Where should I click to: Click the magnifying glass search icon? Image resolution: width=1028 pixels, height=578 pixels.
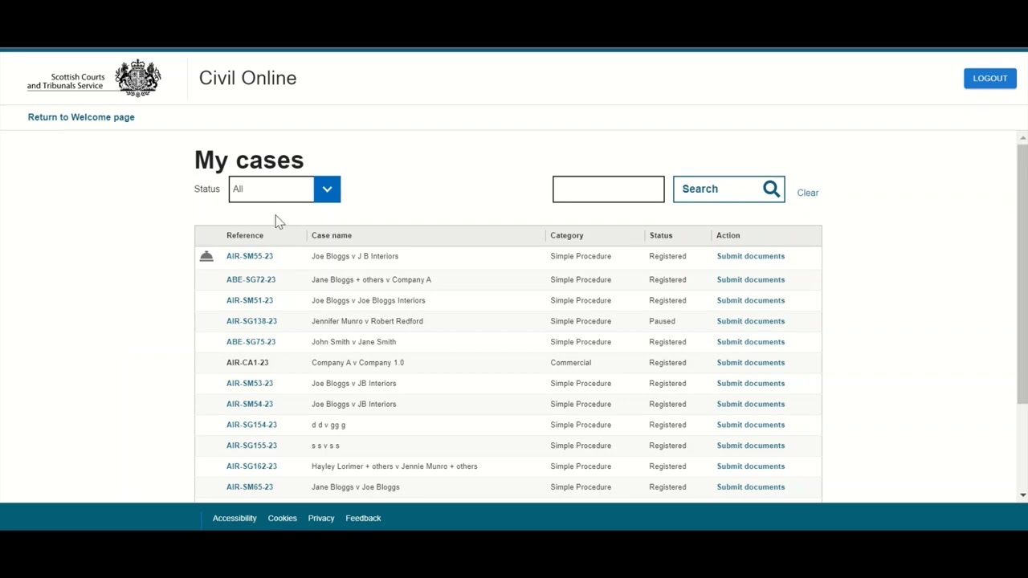tap(771, 189)
